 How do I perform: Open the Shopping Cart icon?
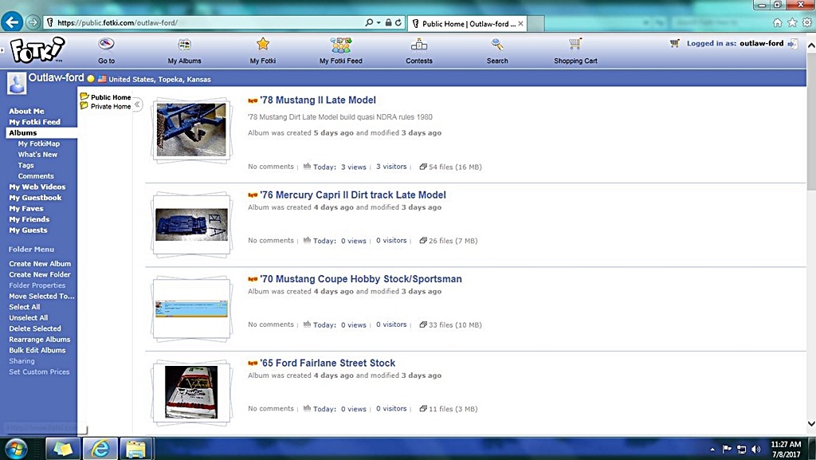point(575,45)
